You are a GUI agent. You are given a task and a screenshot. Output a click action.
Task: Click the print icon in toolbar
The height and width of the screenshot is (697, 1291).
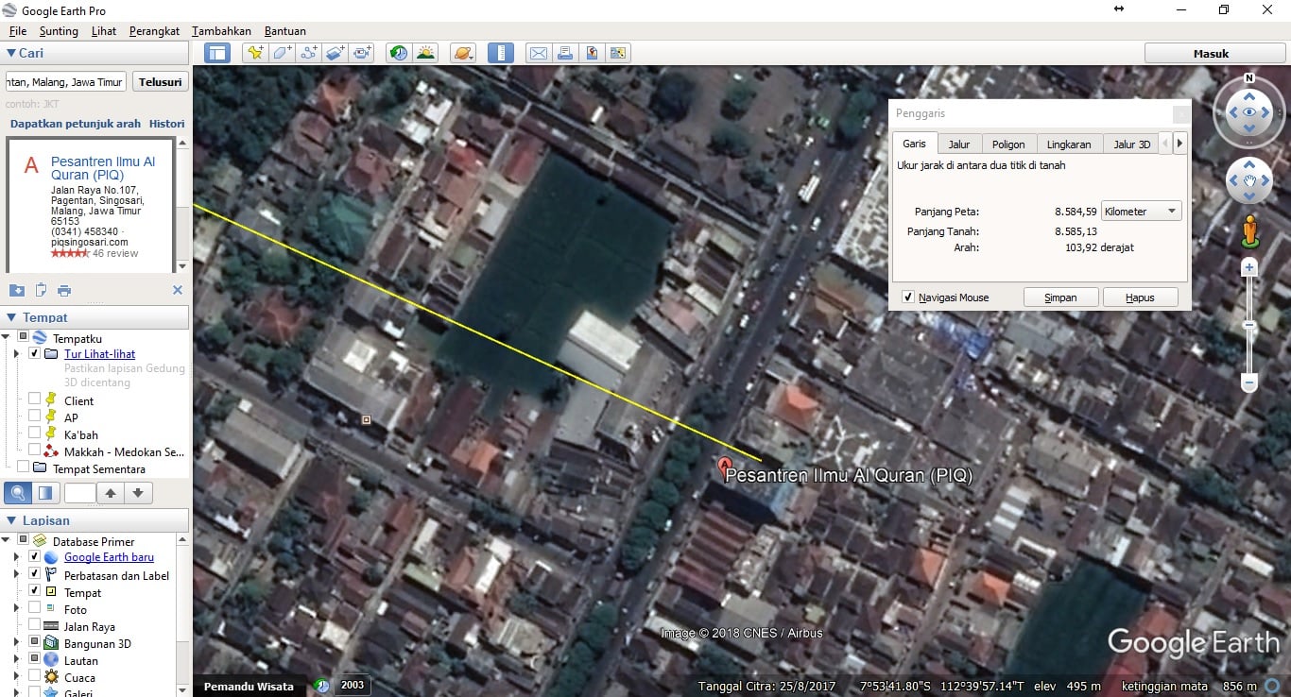564,53
